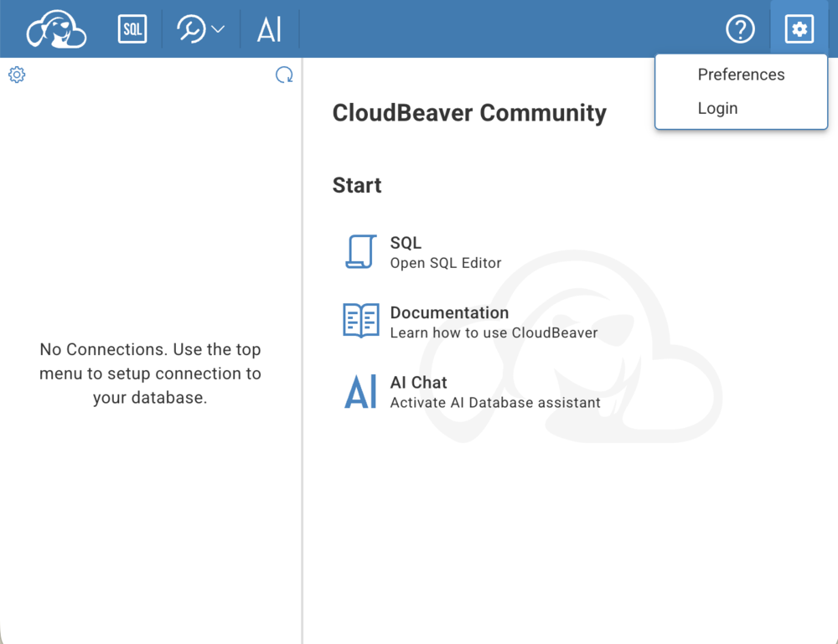Refresh the connections navigator
This screenshot has height=644, width=838.
(x=284, y=75)
